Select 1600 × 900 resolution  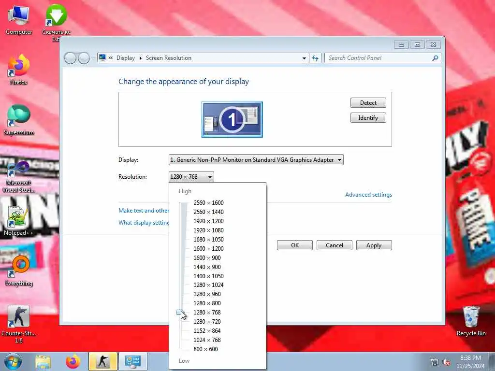[207, 258]
